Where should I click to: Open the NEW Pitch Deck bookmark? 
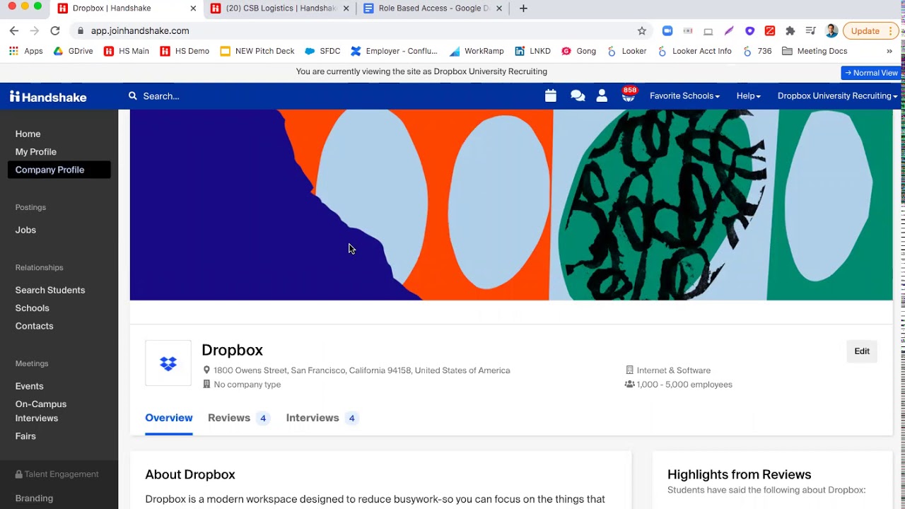pyautogui.click(x=257, y=51)
